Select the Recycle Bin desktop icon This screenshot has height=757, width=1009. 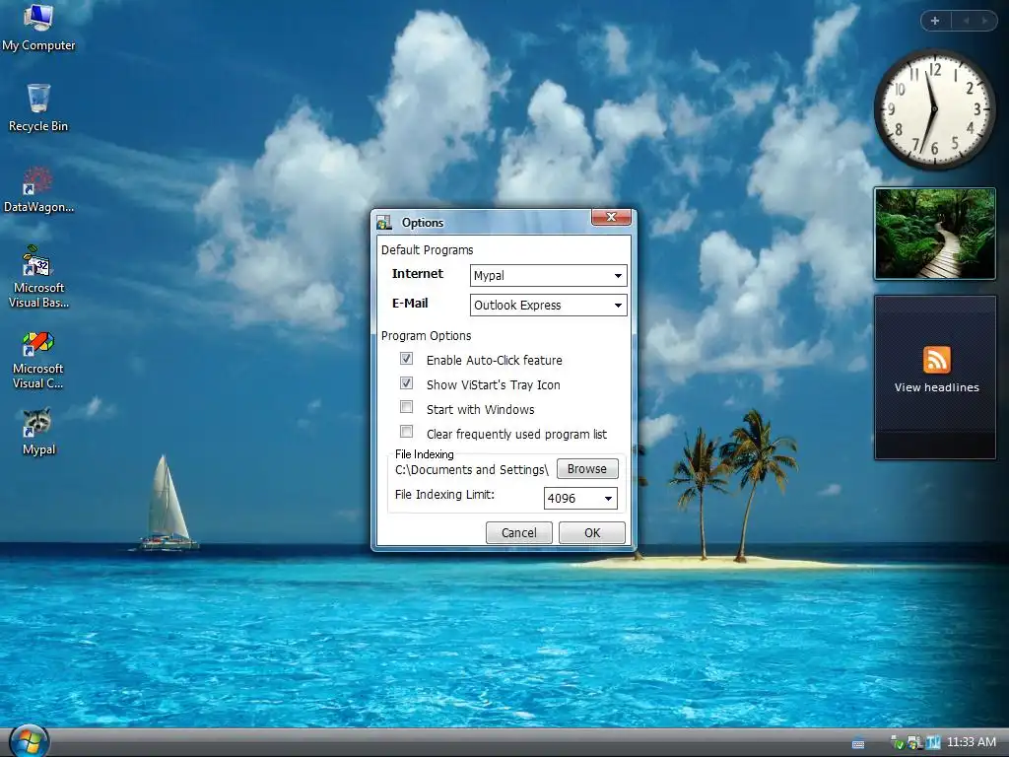(38, 107)
